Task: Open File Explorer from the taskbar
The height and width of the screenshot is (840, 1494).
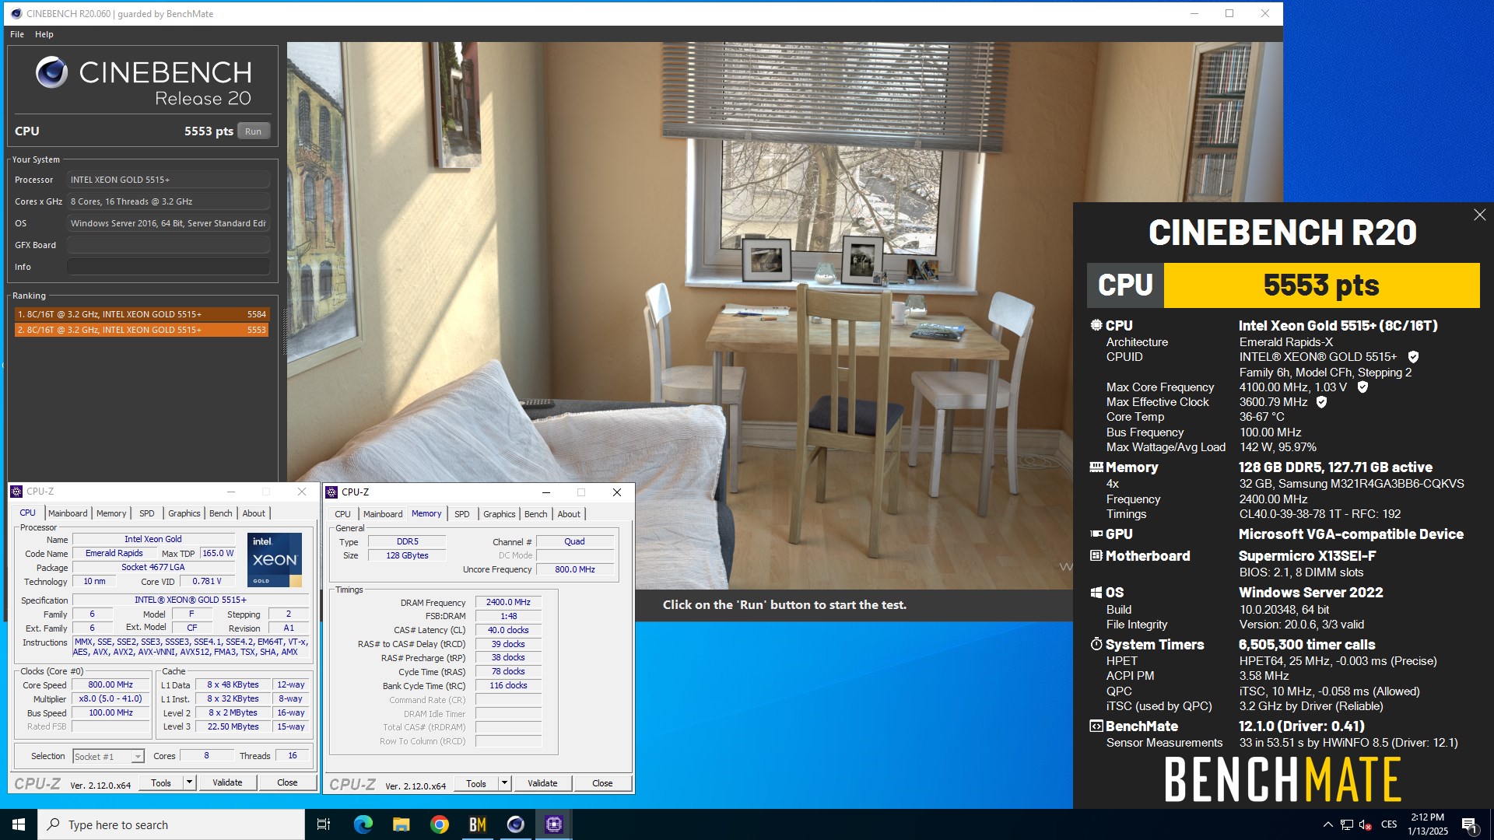Action: pos(401,824)
